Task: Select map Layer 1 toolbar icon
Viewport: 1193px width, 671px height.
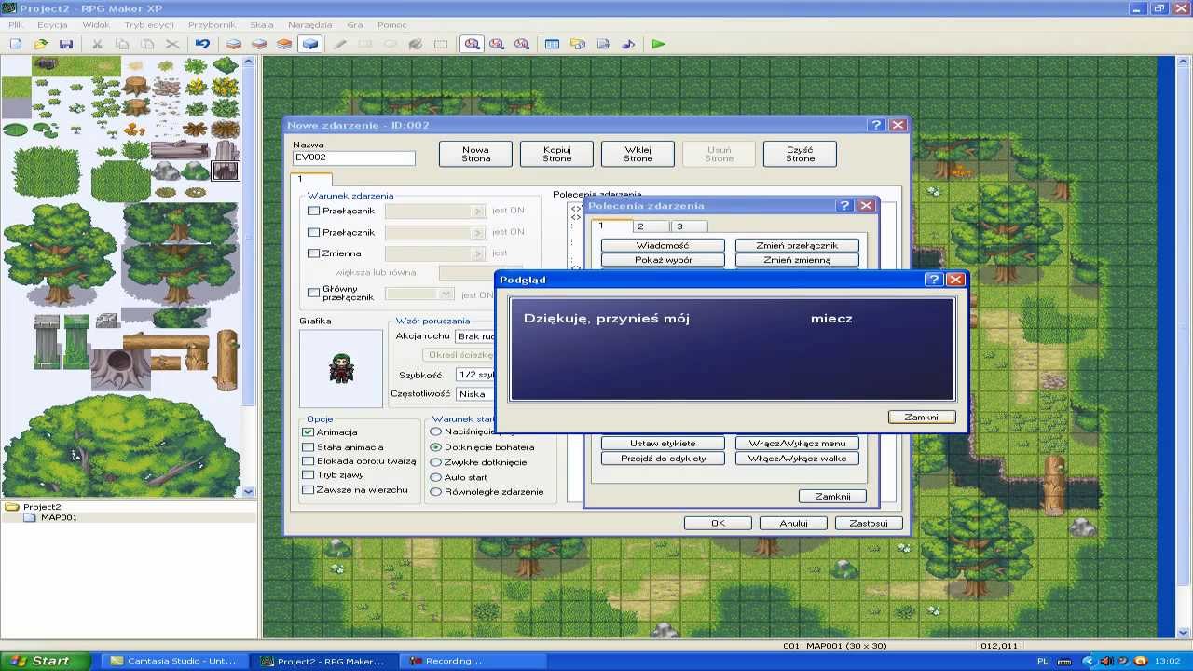Action: [x=234, y=44]
